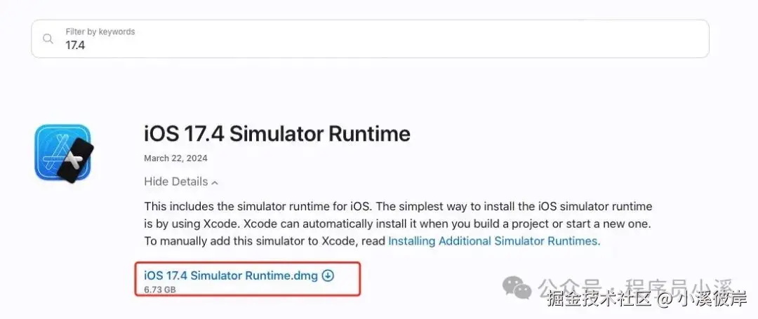
Task: Click the red highlighted download box border
Action: coord(360,279)
